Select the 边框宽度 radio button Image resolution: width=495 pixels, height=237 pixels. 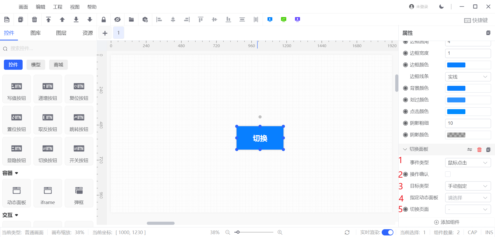click(405, 53)
